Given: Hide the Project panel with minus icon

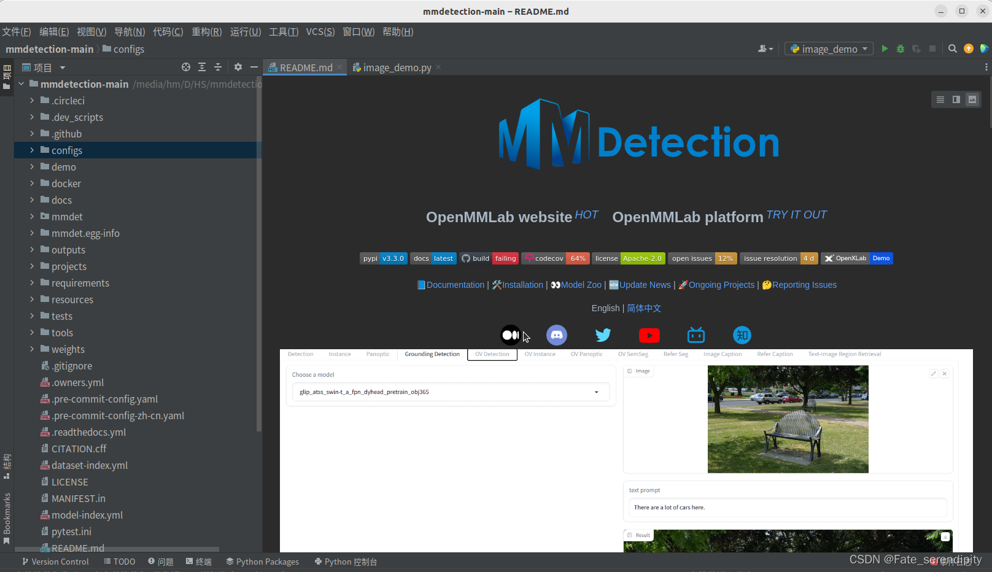Looking at the screenshot, I should [254, 67].
